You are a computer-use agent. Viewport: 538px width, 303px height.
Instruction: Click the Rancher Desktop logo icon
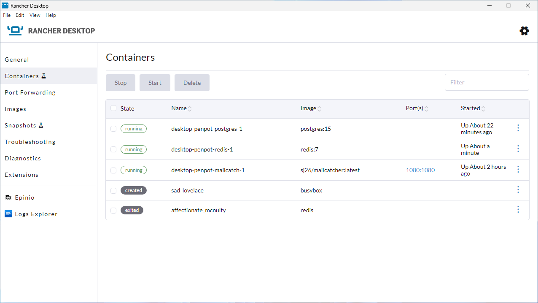point(15,30)
